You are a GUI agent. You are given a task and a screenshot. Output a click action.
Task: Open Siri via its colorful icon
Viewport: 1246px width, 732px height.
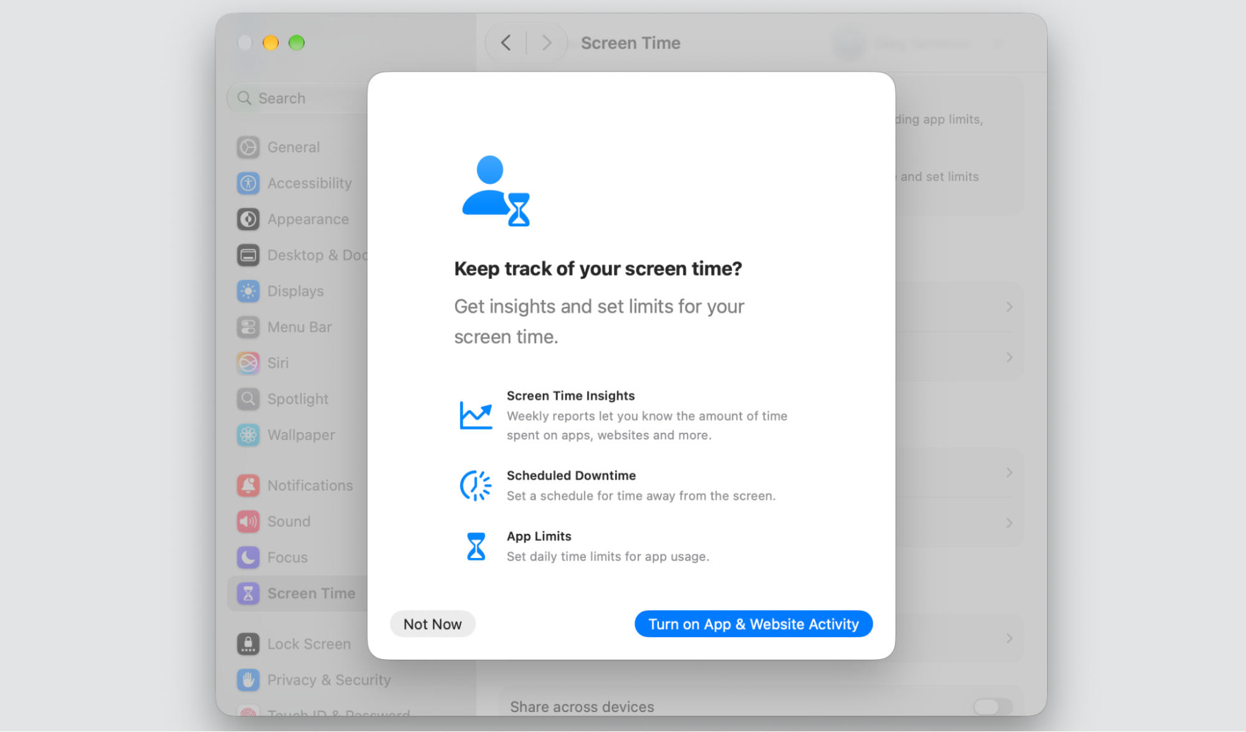pyautogui.click(x=248, y=363)
